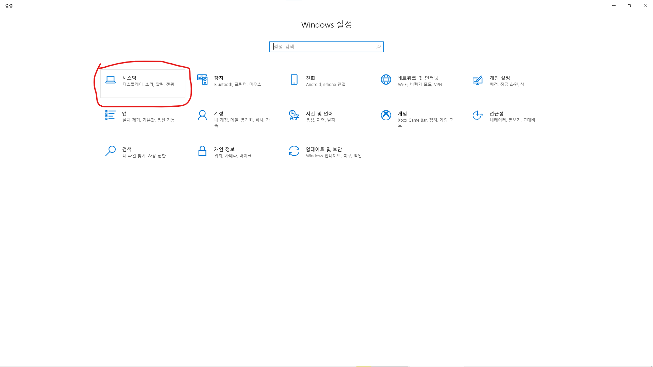Open the 네트워크 및 인터넷 globe icon
653x367 pixels.
pyautogui.click(x=386, y=80)
